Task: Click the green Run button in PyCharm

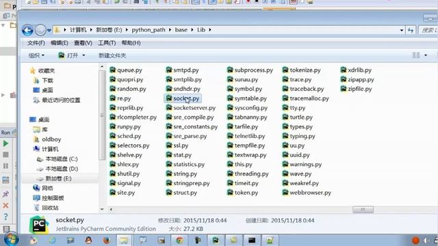Action: [x=5, y=143]
